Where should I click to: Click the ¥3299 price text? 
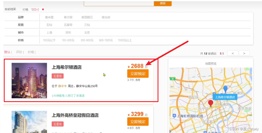136,114
